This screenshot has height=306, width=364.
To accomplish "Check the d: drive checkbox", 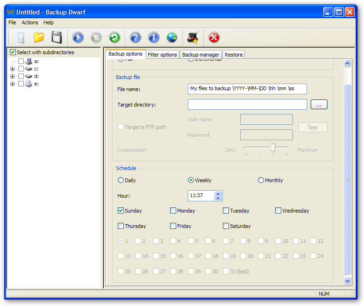I will 21,76.
